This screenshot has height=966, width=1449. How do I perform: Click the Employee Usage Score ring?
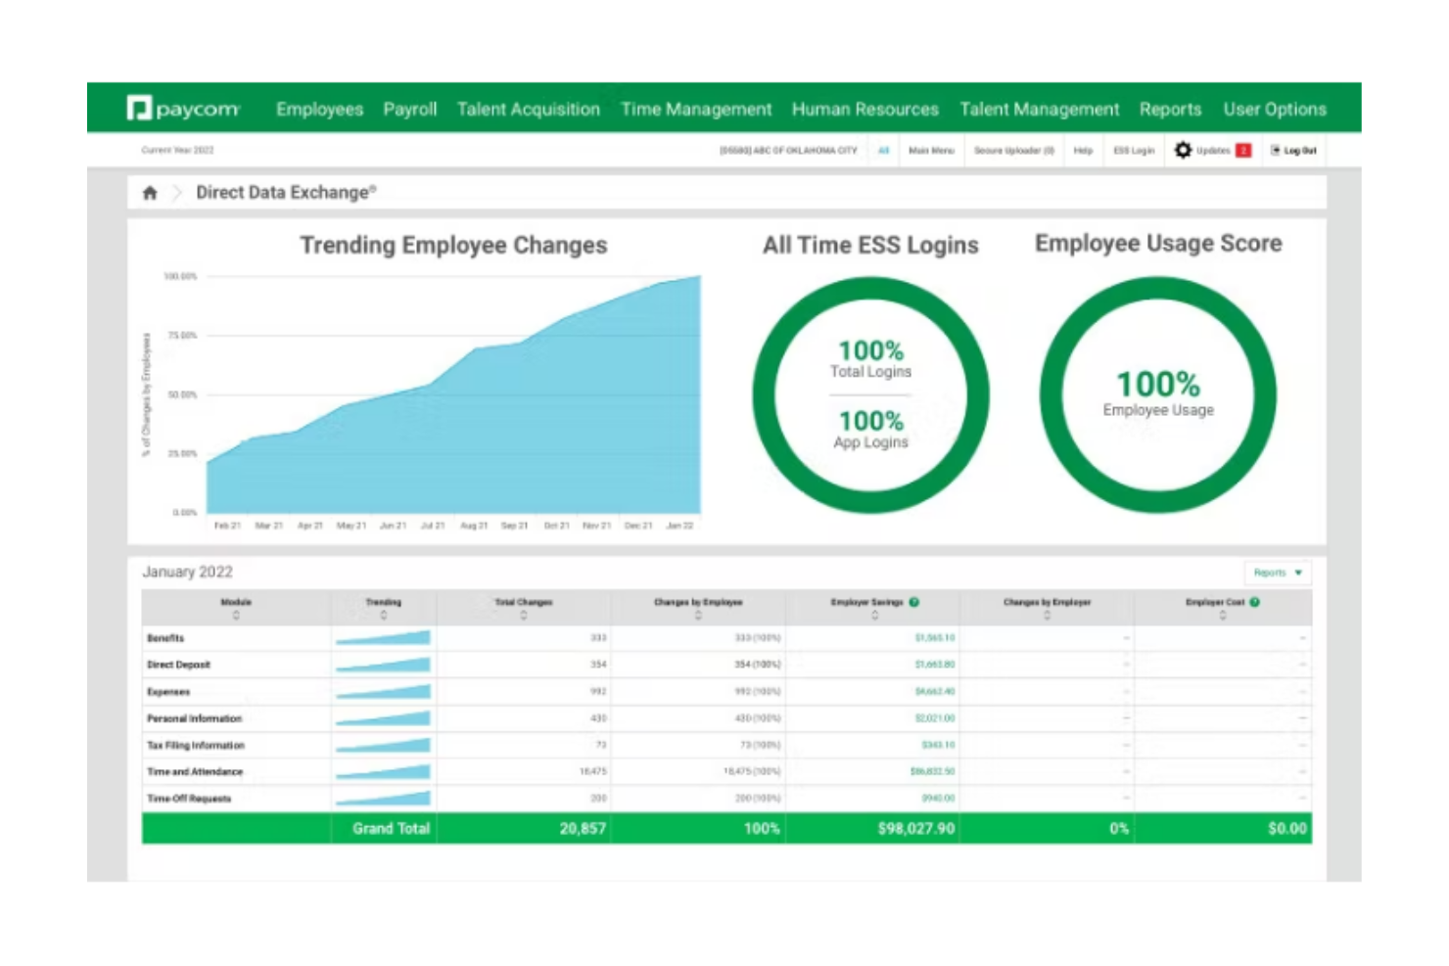[x=1158, y=395]
